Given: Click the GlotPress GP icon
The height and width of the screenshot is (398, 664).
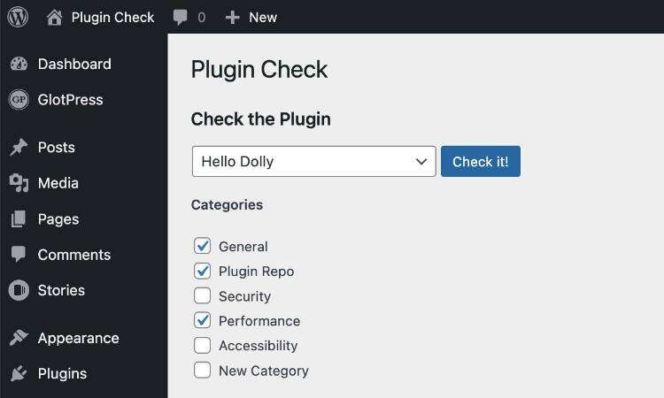Looking at the screenshot, I should (19, 100).
